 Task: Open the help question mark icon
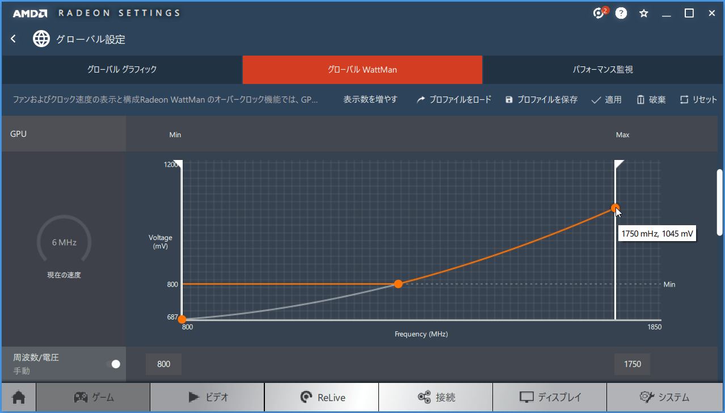point(621,13)
